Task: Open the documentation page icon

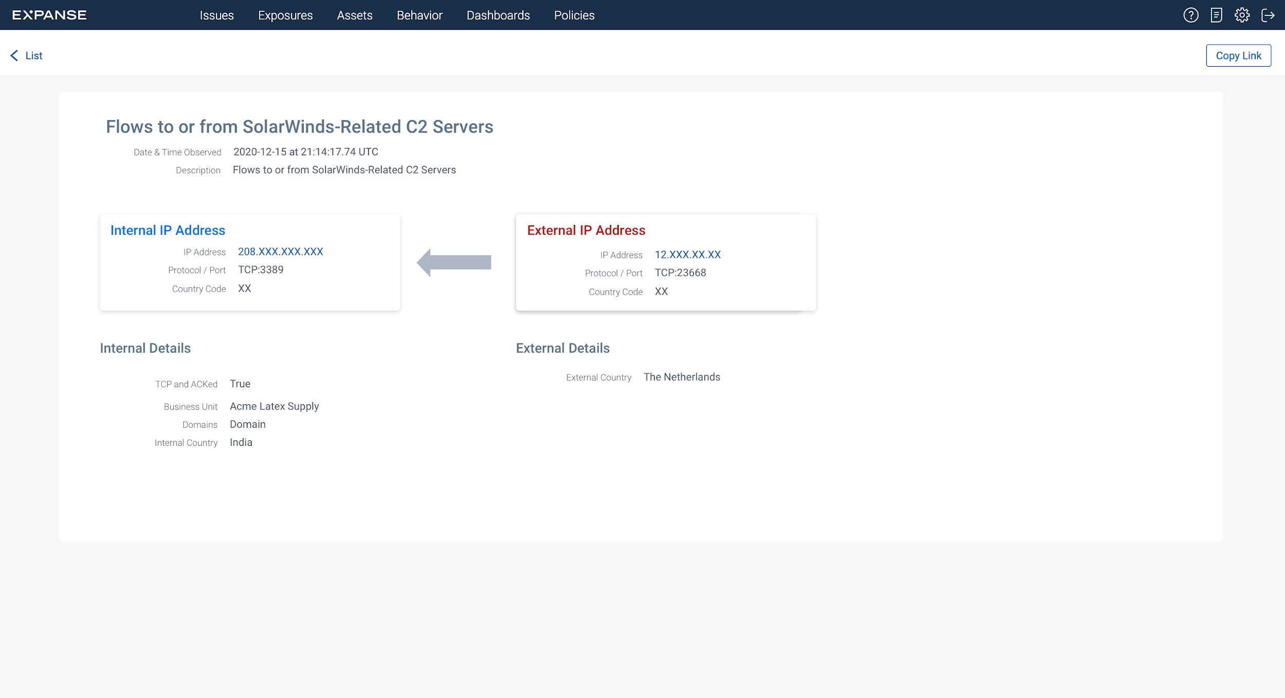Action: pos(1216,15)
